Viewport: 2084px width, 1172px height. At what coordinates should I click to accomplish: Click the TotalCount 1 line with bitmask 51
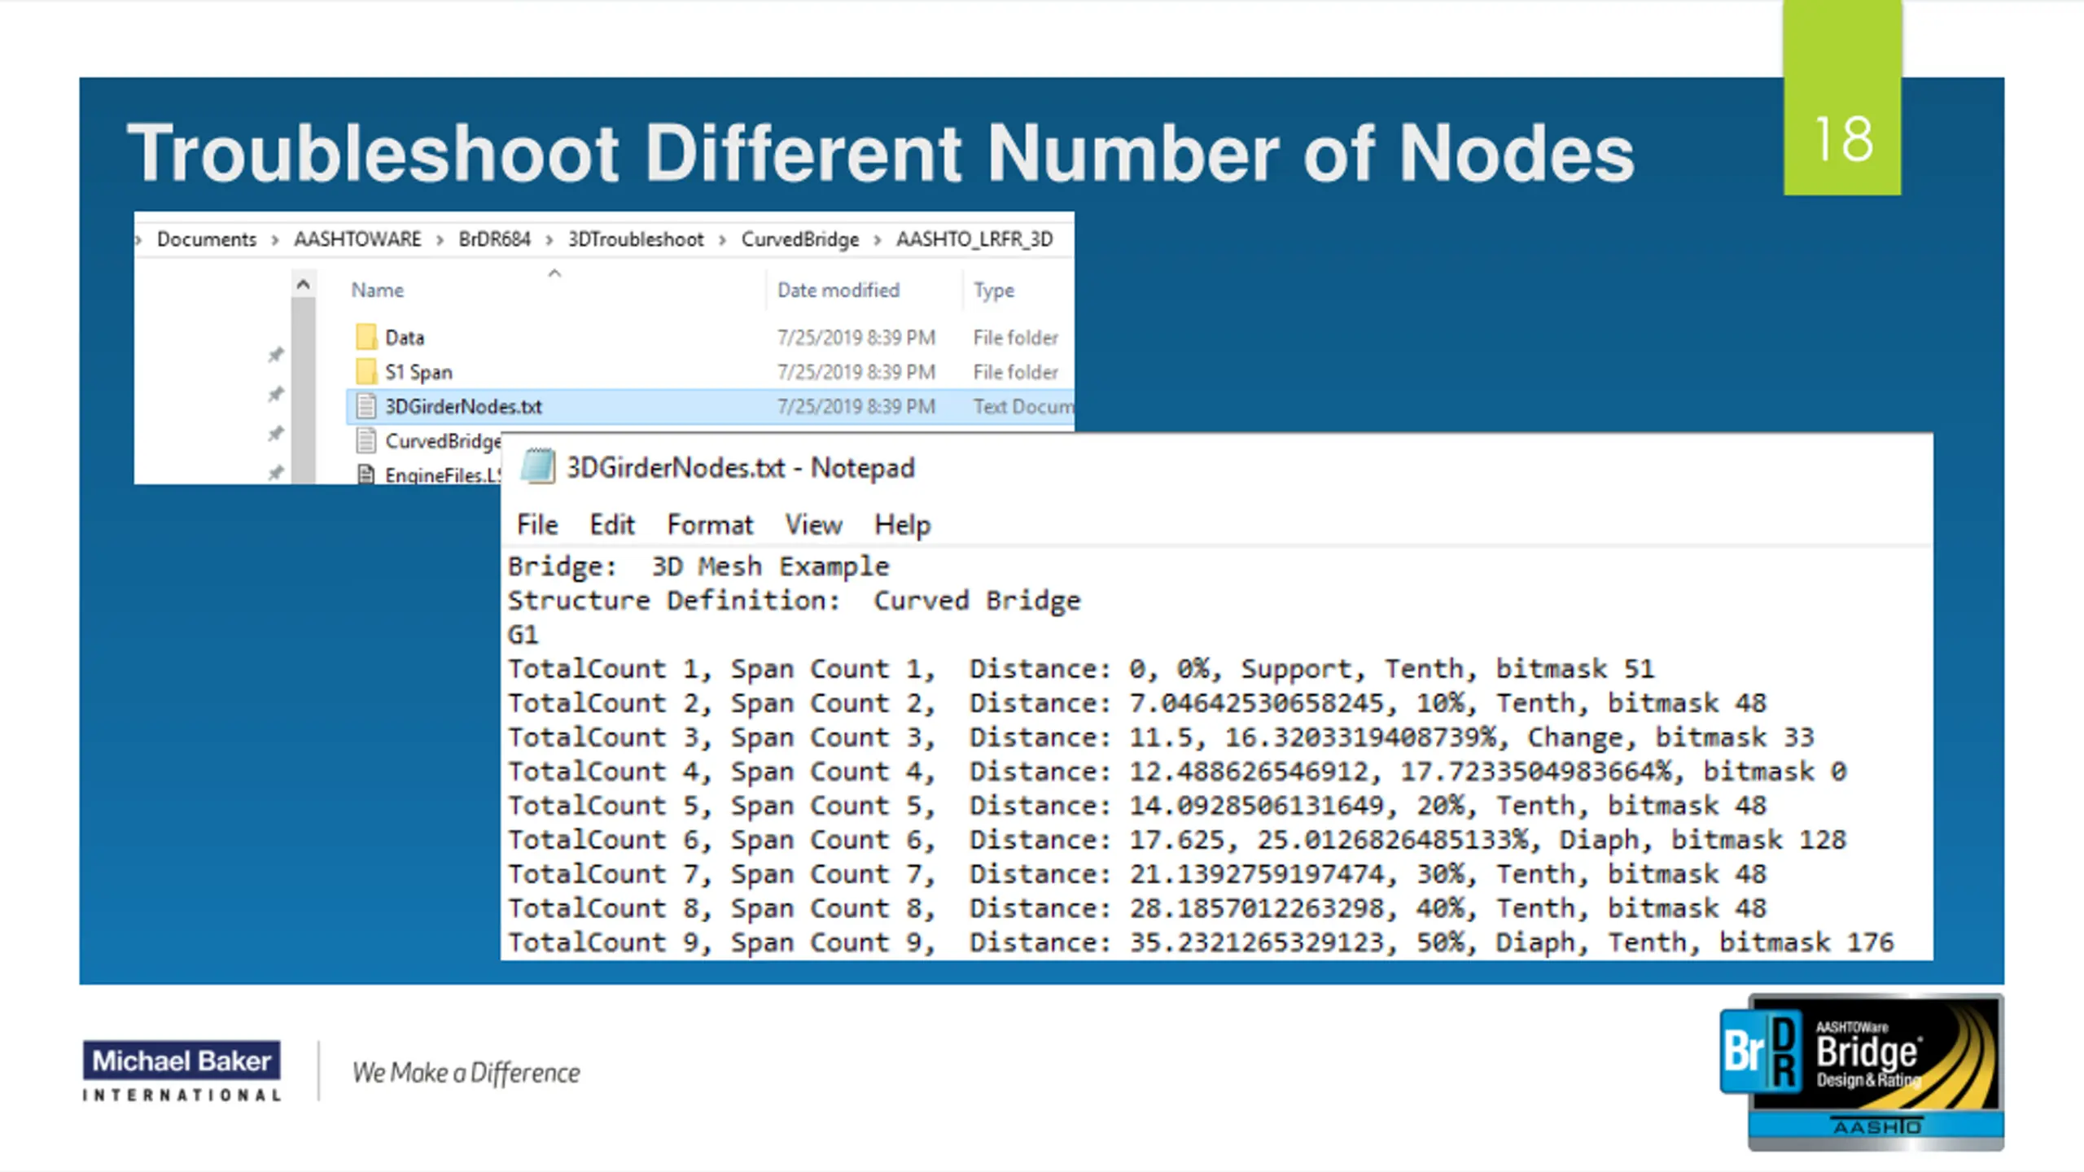click(1081, 669)
